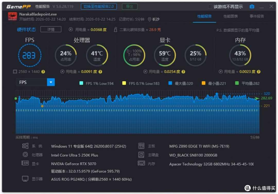
Task: Click 二氧化碳排放量 28.9 克 text
Action: pyautogui.click(x=140, y=30)
